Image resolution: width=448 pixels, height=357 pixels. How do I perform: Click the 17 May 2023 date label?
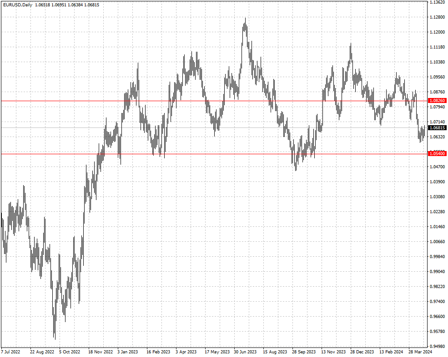coord(217,352)
